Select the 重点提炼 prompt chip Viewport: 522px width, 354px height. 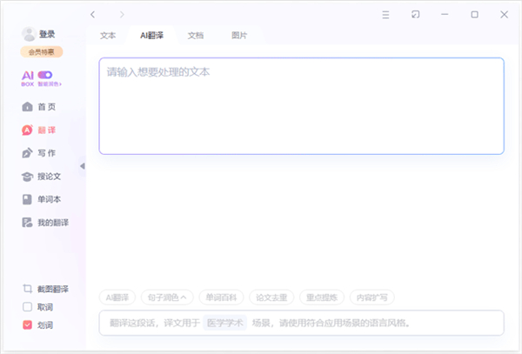(322, 297)
